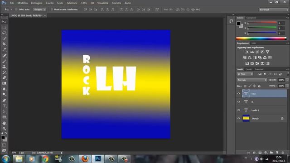The height and width of the screenshot is (163, 290).
Task: Toggle lock image pixels brush icon
Action: click(250, 86)
